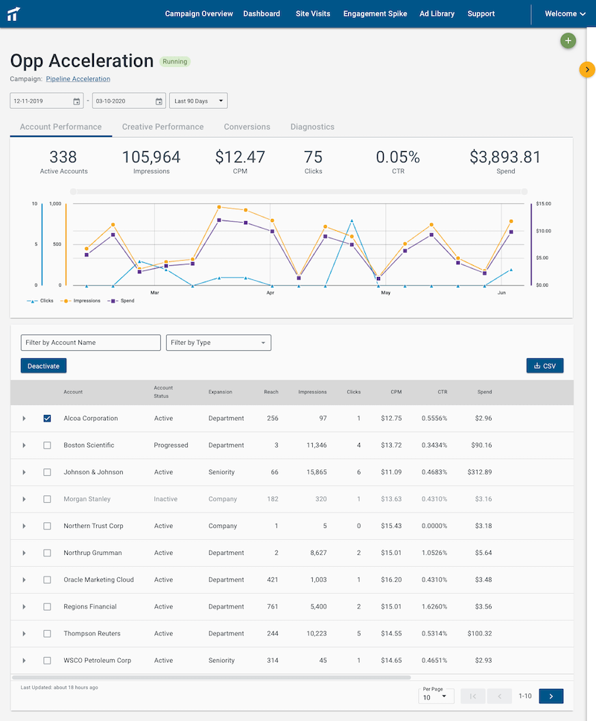Switch to the Account Performance tab
The height and width of the screenshot is (721, 596).
(60, 127)
